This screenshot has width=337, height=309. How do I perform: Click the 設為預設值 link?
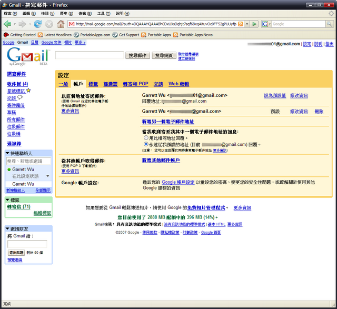(275, 96)
